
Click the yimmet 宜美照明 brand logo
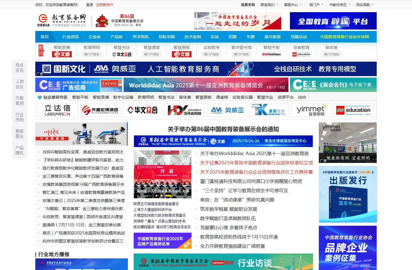coord(311,110)
